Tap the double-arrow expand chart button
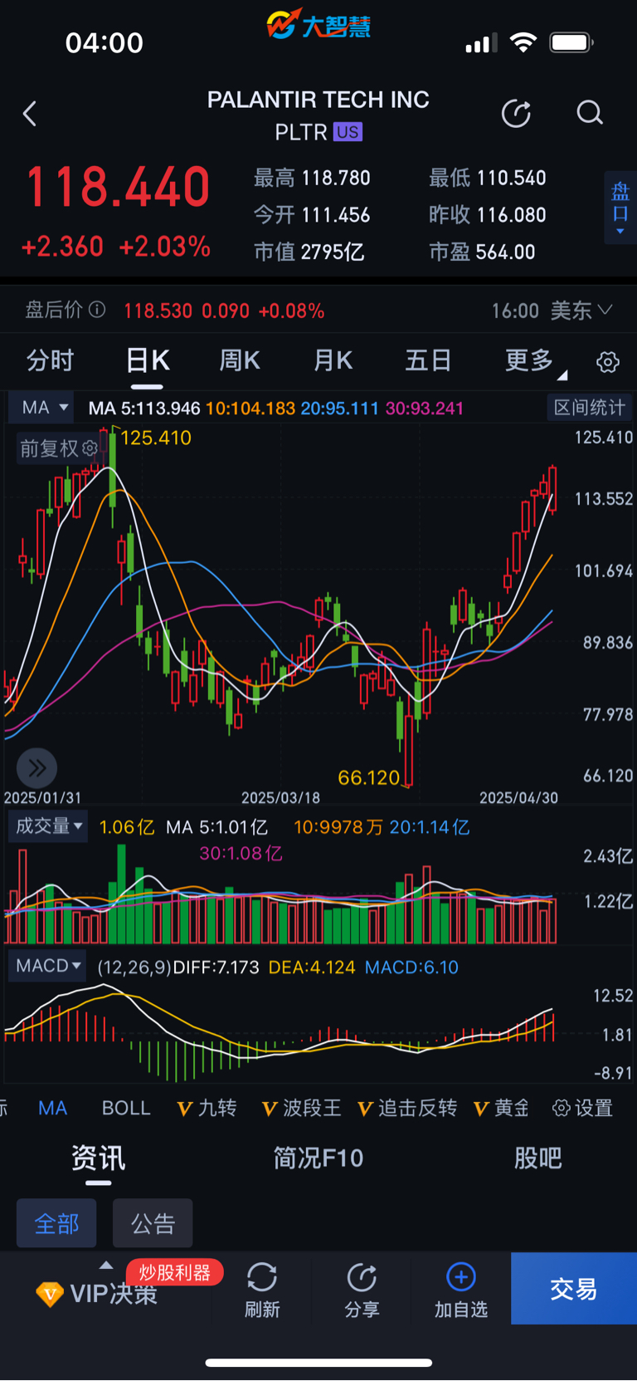Image resolution: width=637 pixels, height=1381 pixels. pyautogui.click(x=36, y=768)
